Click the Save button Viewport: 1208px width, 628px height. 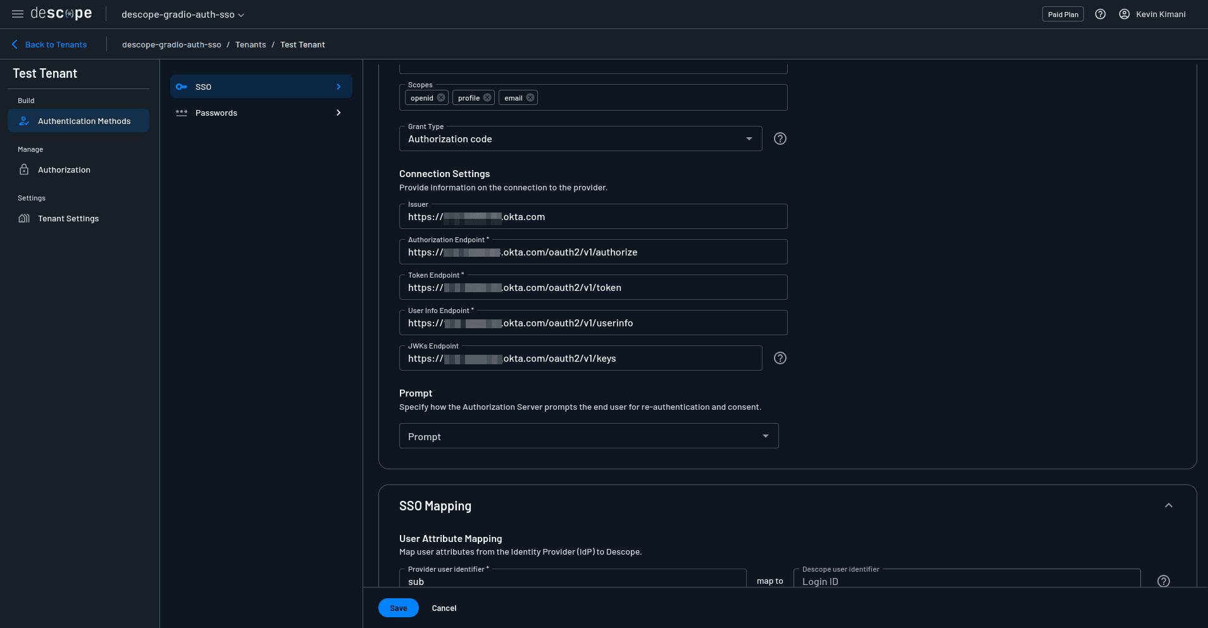click(398, 608)
